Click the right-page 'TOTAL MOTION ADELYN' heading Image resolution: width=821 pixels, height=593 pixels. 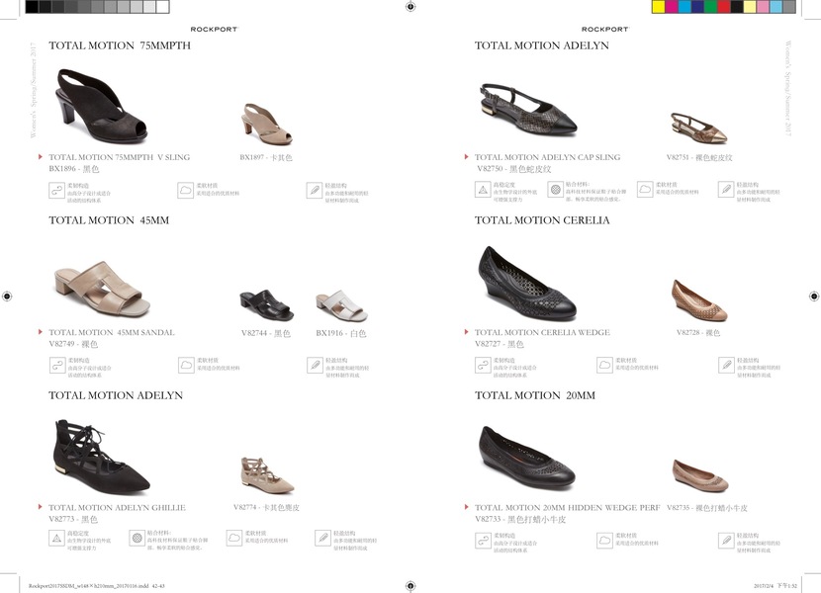[x=541, y=45]
